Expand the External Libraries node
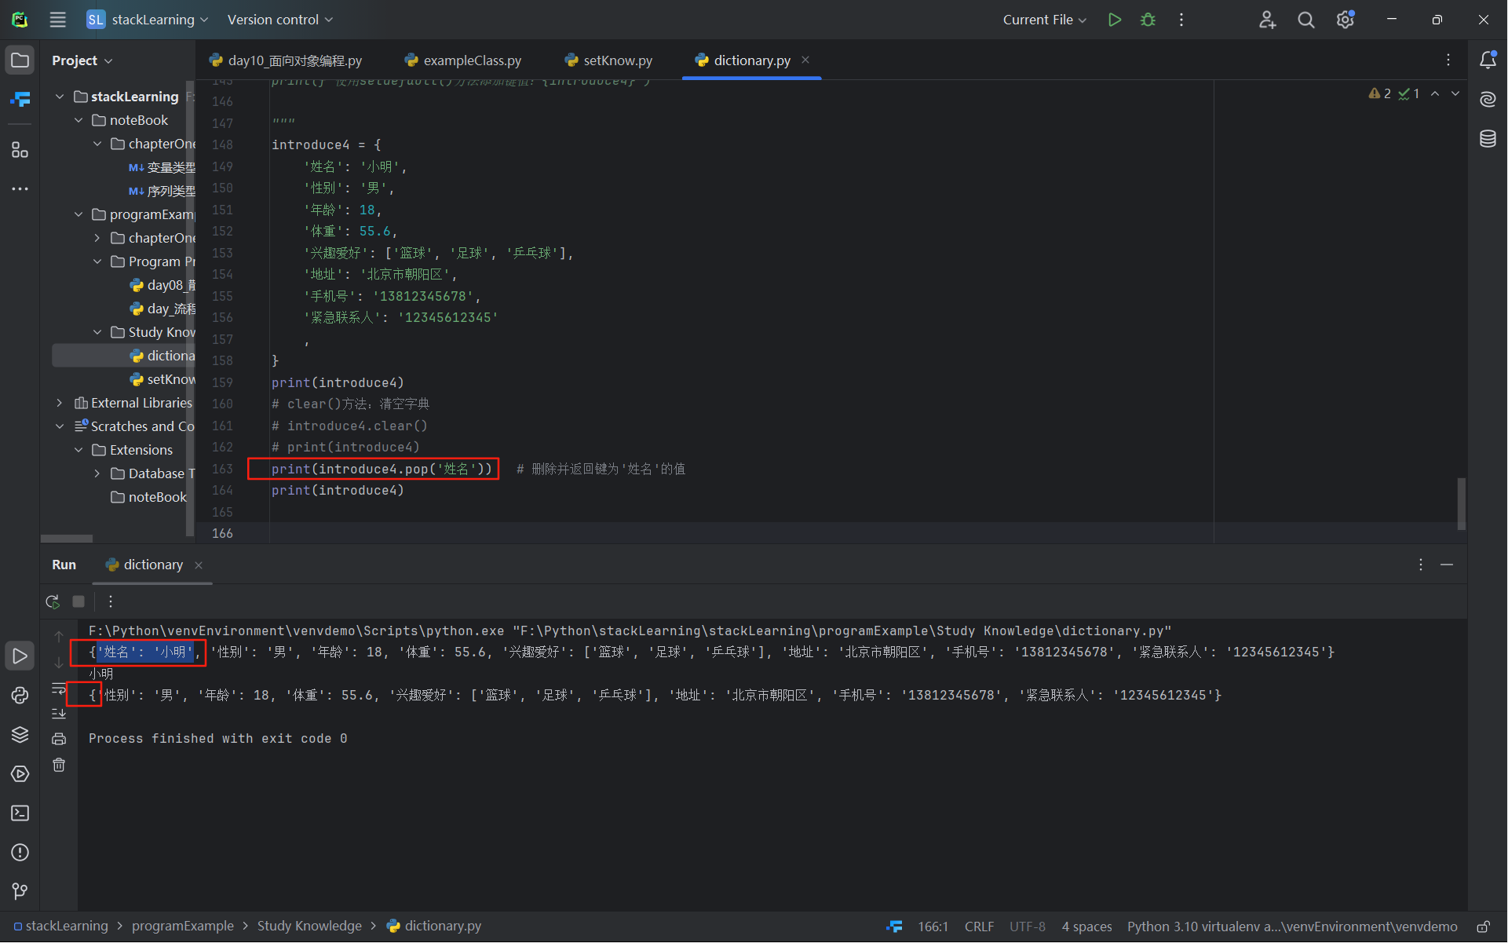Screen dimensions: 1508x943 (x=60, y=403)
